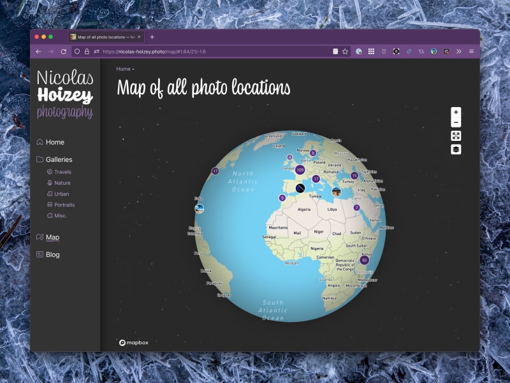Click the Home breadcrumb link

coord(123,69)
